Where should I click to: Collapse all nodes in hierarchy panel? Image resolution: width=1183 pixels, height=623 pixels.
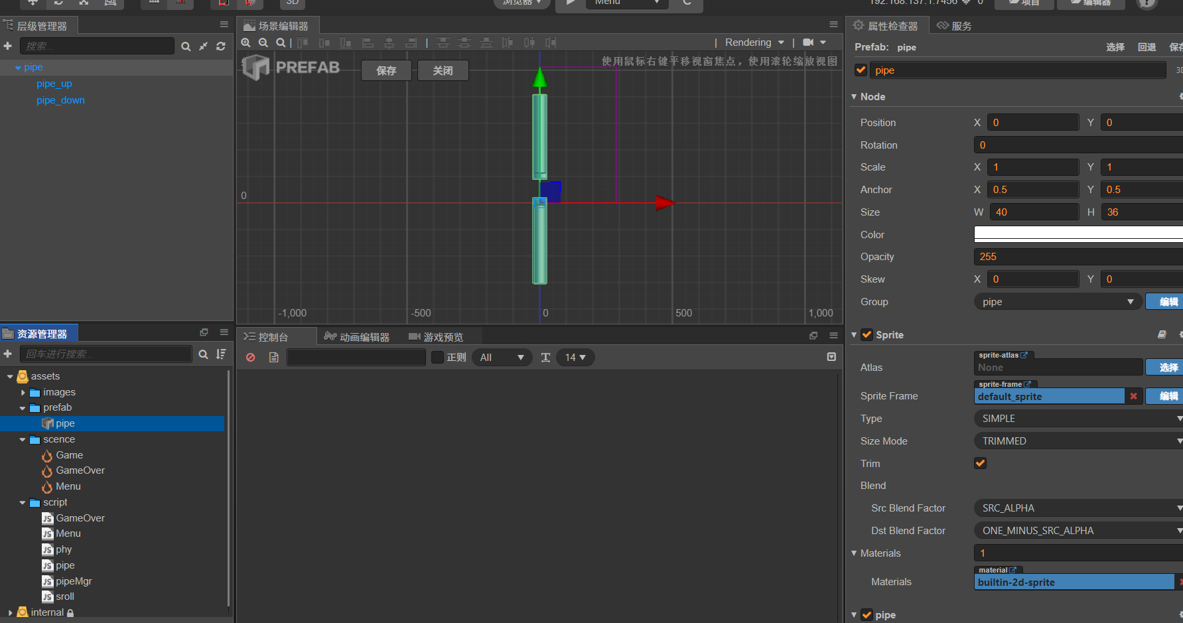point(203,46)
